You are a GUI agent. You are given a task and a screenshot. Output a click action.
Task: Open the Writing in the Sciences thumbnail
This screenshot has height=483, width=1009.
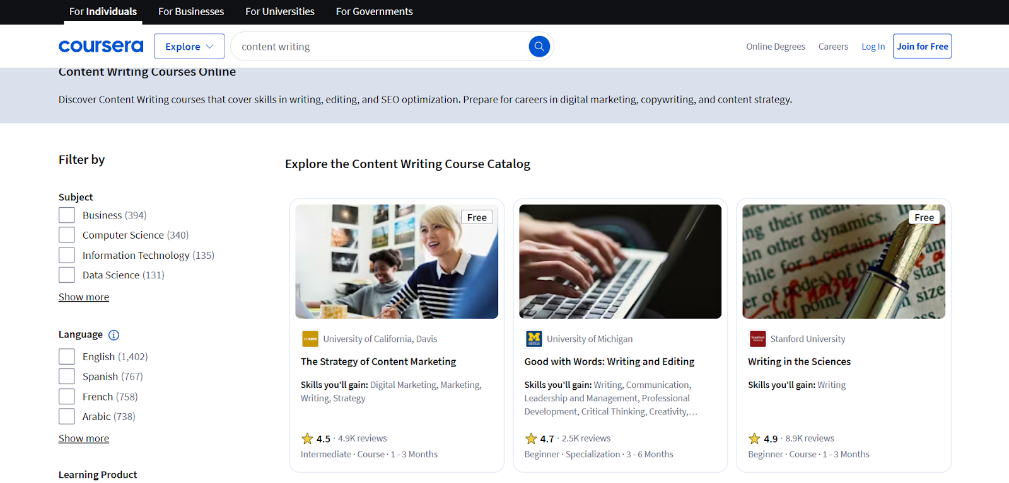843,261
